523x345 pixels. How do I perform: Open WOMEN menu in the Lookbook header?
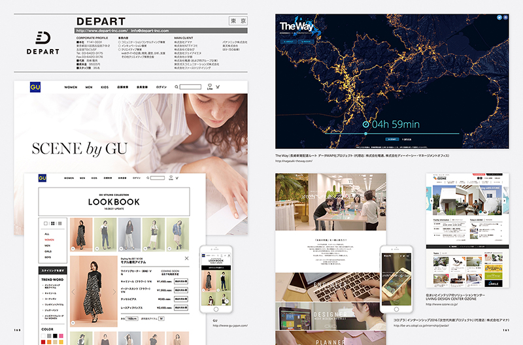tap(69, 178)
